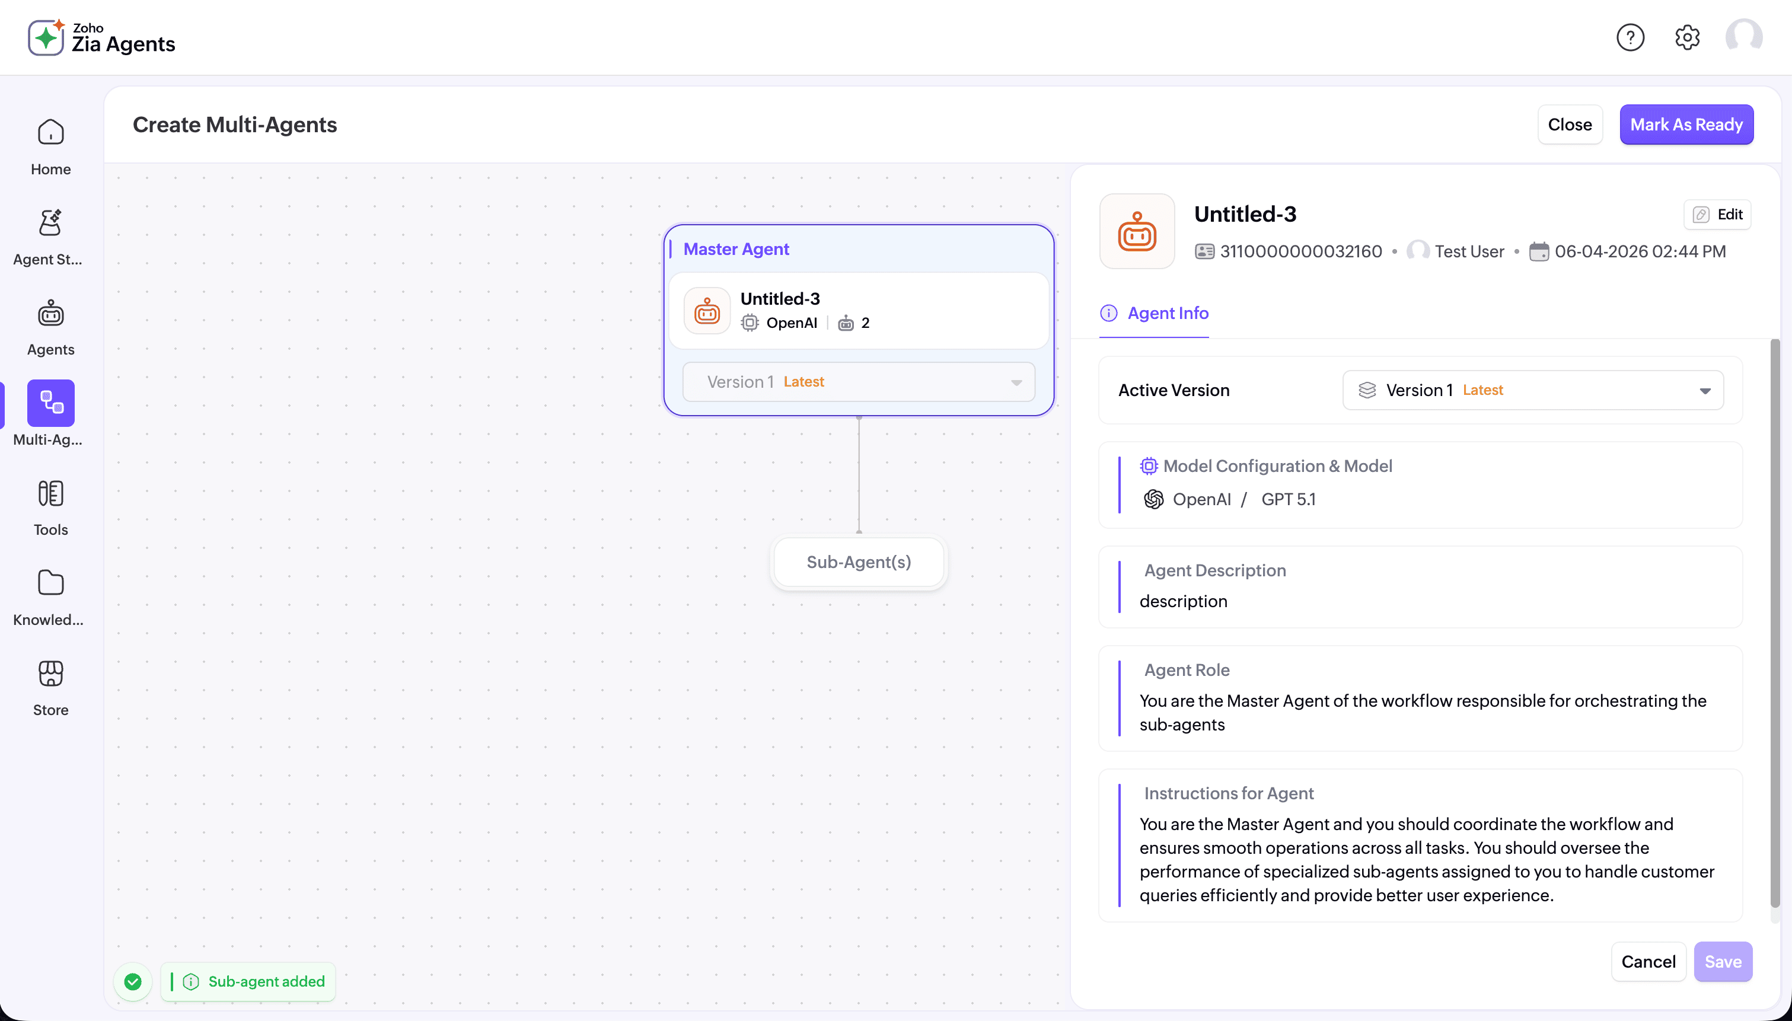
Task: Click the layers icon in Active Version dropdown
Action: [x=1366, y=391]
